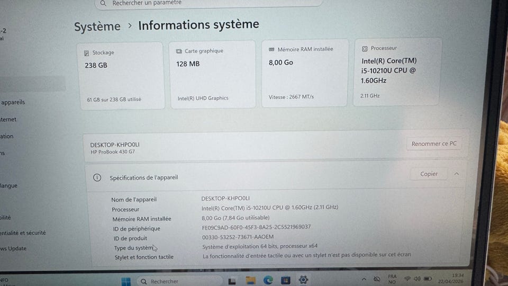Click the volume speaker tray icon
Screen dimensions: 508x286
click(417, 279)
